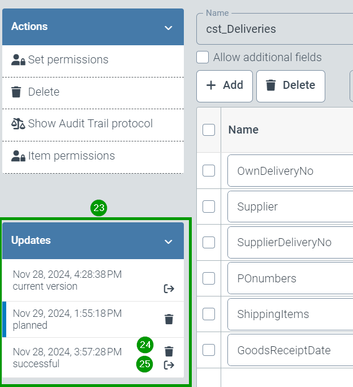Viewport: 353px width, 387px height.
Task: Restore the current version via arrow icon
Action: [169, 289]
